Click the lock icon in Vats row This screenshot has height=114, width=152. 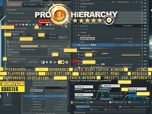click(142, 42)
